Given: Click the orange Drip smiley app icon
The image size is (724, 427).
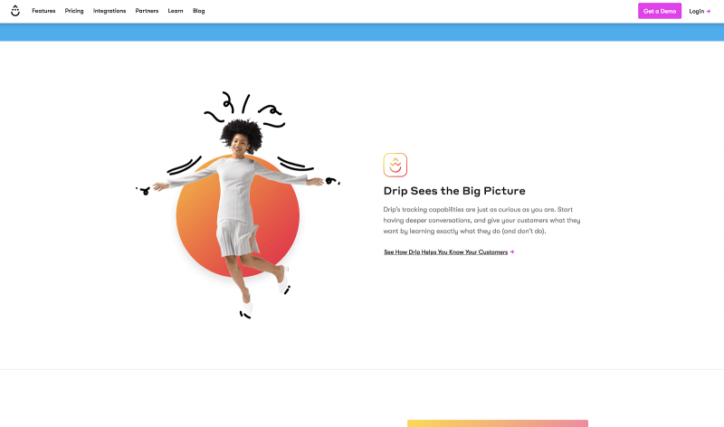Looking at the screenshot, I should [395, 165].
